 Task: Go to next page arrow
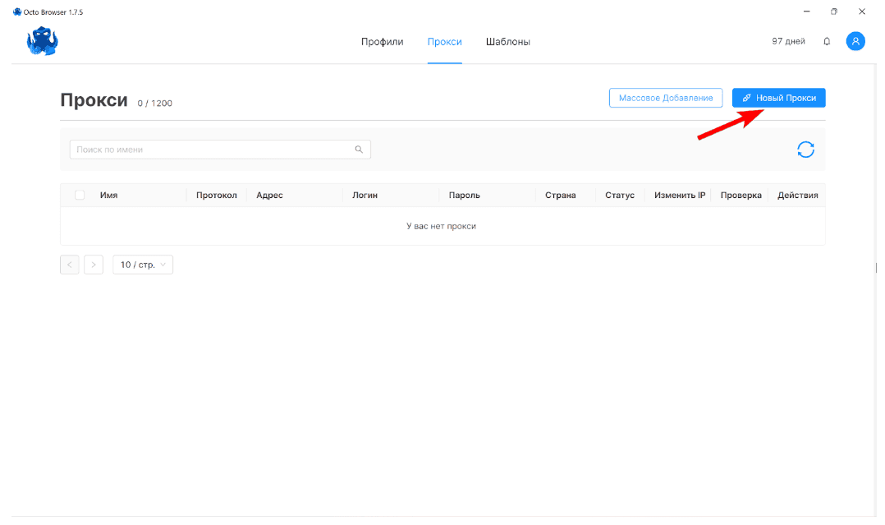(93, 264)
